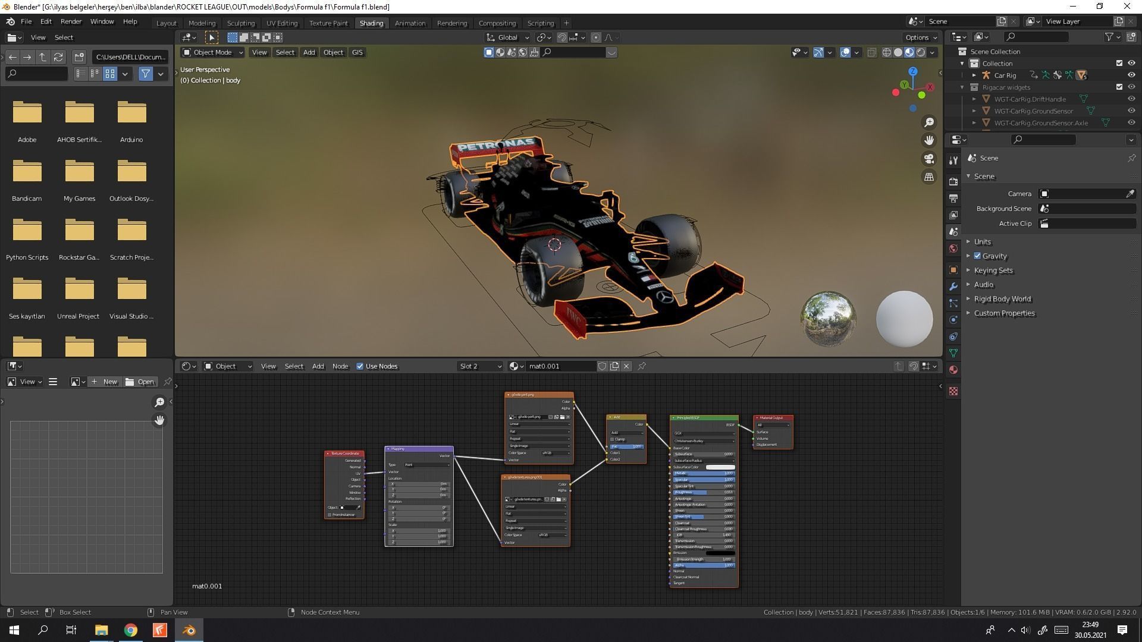The height and width of the screenshot is (642, 1142).
Task: Switch to the UV Editing workspace tab
Action: (x=282, y=23)
